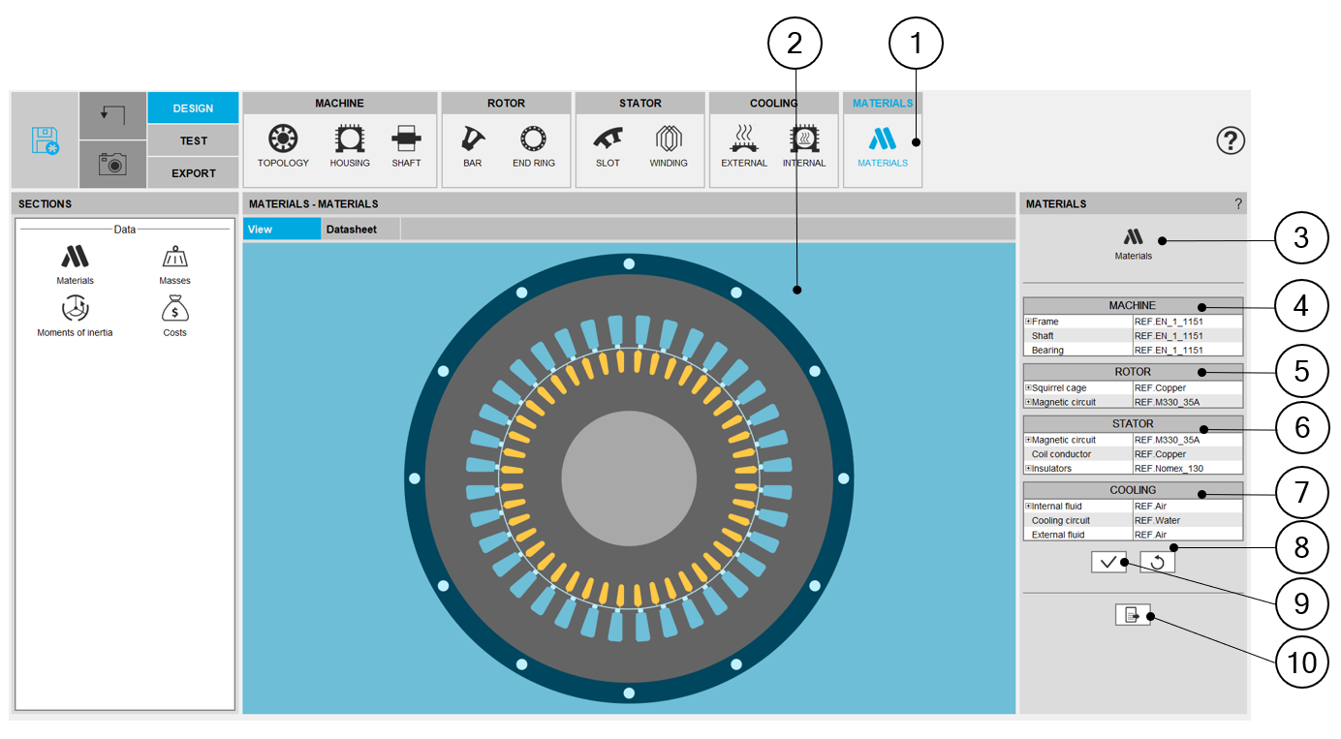Image resolution: width=1341 pixels, height=739 pixels.
Task: Edit the Coil conductor material field
Action: tap(1187, 454)
